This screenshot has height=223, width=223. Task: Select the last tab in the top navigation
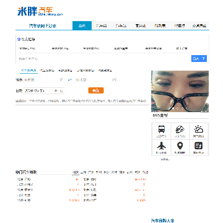[199, 25]
